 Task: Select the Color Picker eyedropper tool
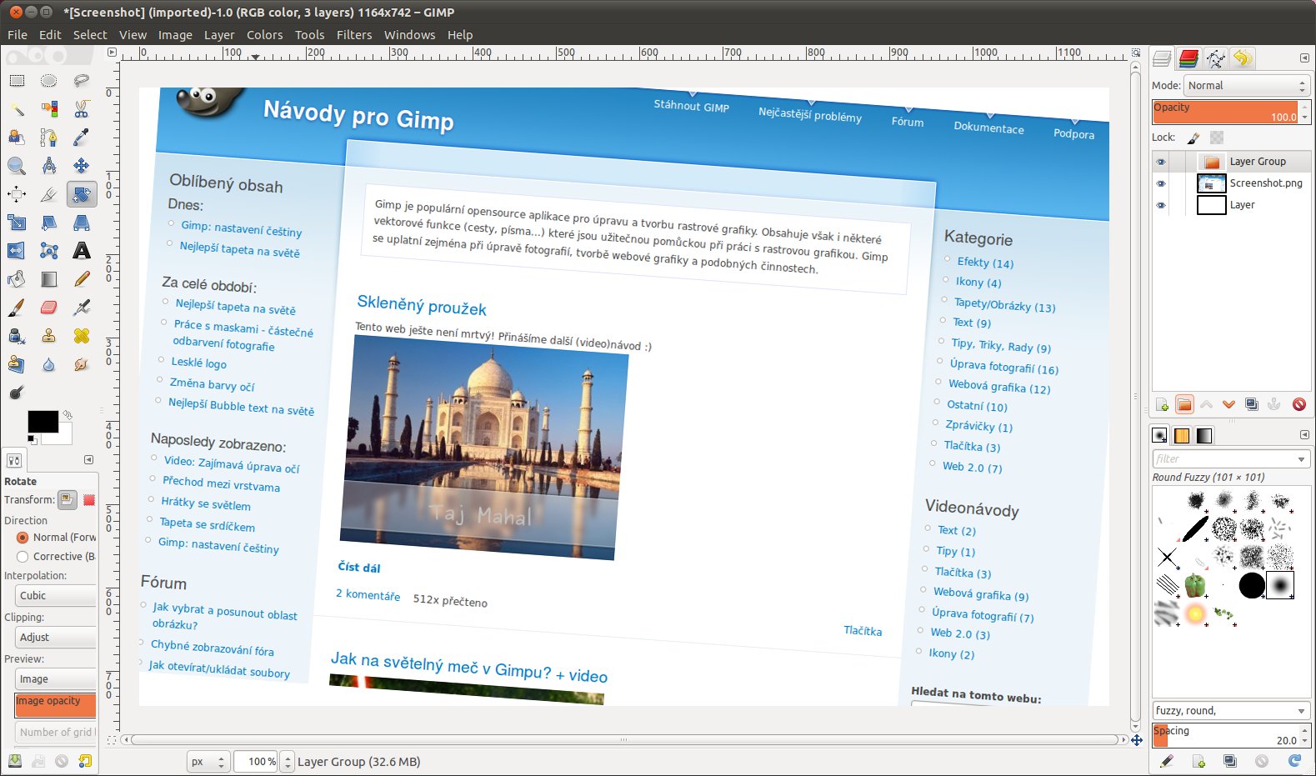[x=82, y=138]
